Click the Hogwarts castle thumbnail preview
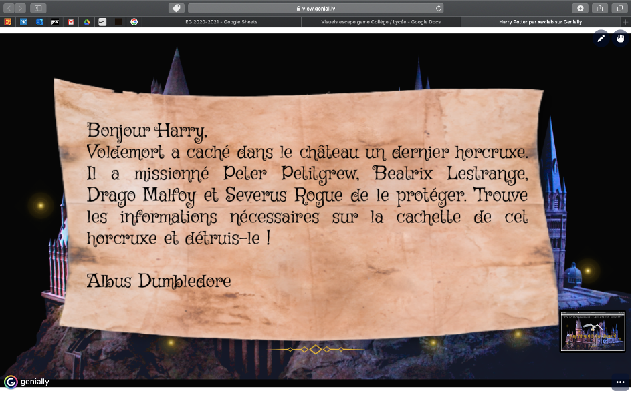The image size is (632, 393). click(593, 331)
